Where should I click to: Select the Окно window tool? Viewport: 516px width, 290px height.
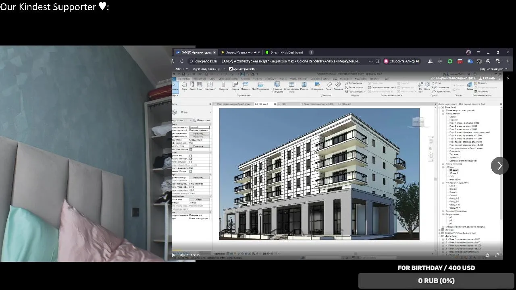tap(200, 86)
